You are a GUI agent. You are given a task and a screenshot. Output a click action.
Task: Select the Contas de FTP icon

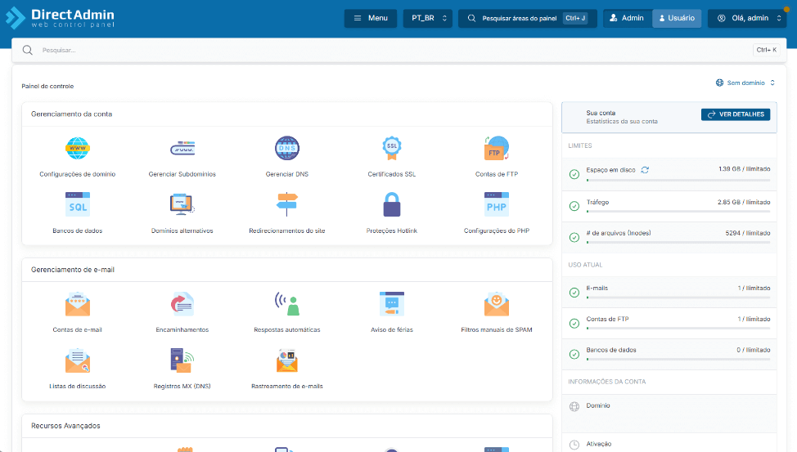click(497, 149)
